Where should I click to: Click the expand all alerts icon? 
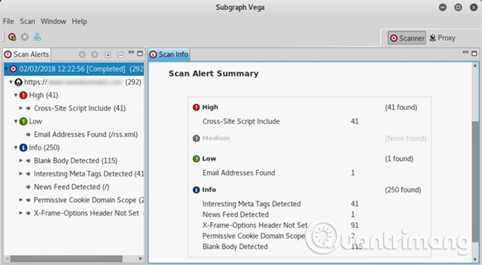[x=108, y=54]
